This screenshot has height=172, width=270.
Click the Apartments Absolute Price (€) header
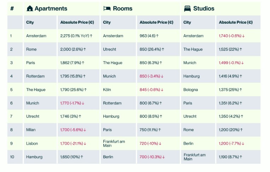click(x=77, y=22)
